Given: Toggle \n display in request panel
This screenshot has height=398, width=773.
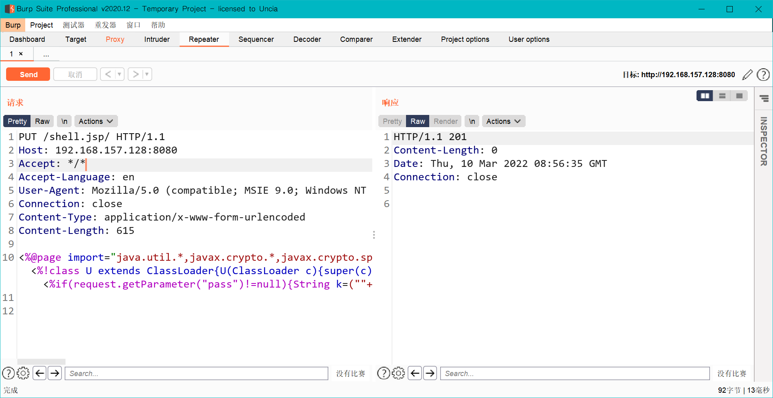Looking at the screenshot, I should pyautogui.click(x=64, y=121).
